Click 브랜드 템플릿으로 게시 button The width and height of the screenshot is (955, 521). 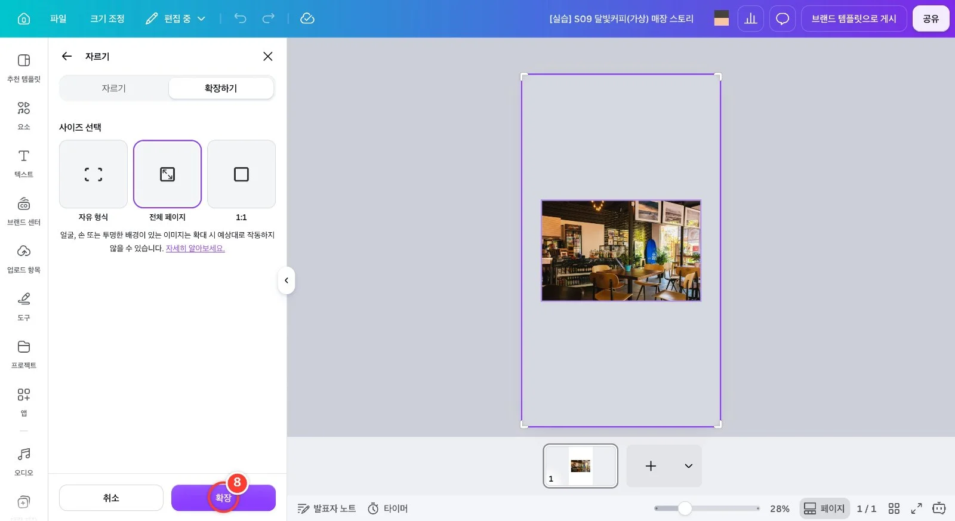[x=854, y=19]
